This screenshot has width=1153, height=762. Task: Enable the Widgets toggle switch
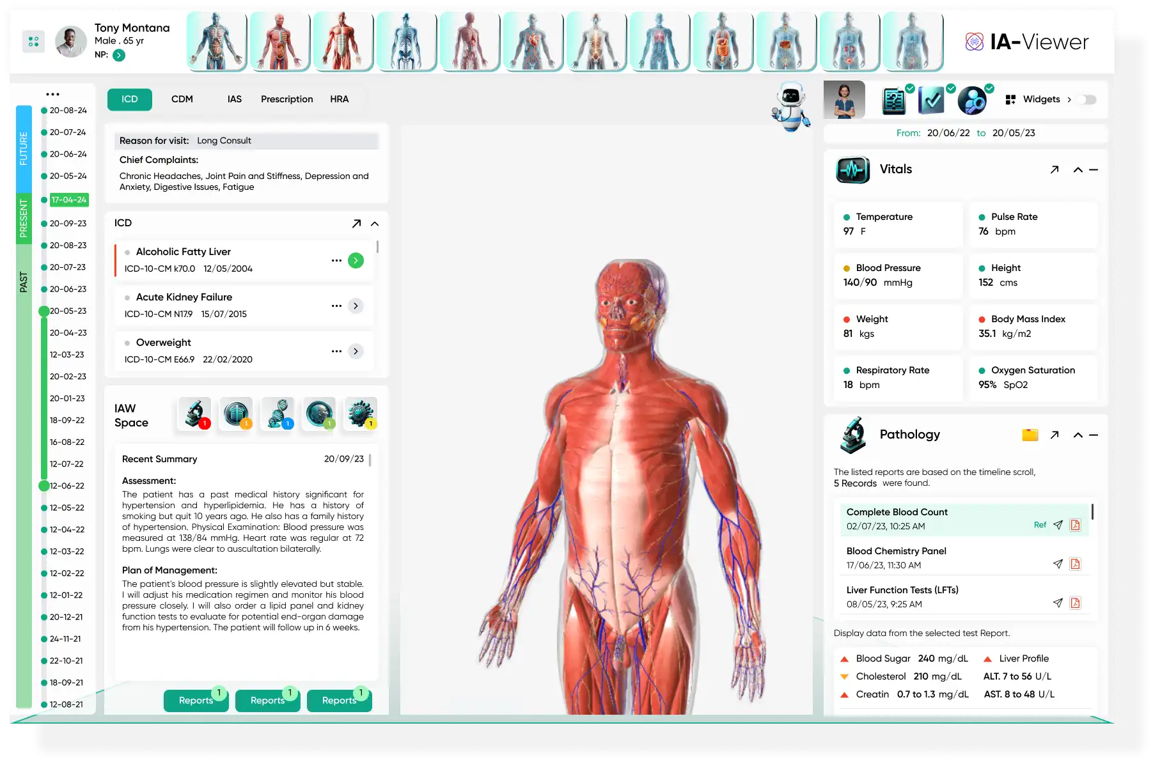click(1085, 100)
